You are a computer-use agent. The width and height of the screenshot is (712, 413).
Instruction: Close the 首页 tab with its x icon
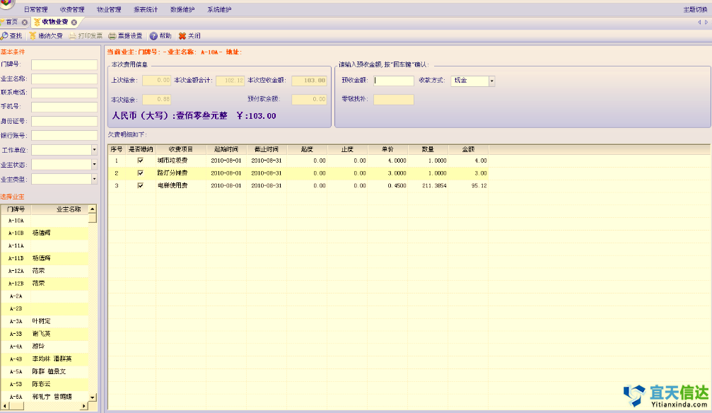tap(25, 23)
